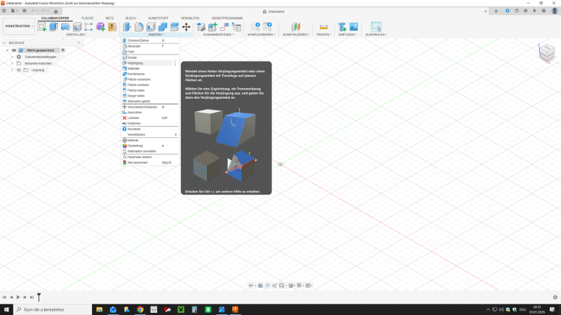Image resolution: width=561 pixels, height=315 pixels.
Task: Collapse the root component tree node
Action: [7, 50]
